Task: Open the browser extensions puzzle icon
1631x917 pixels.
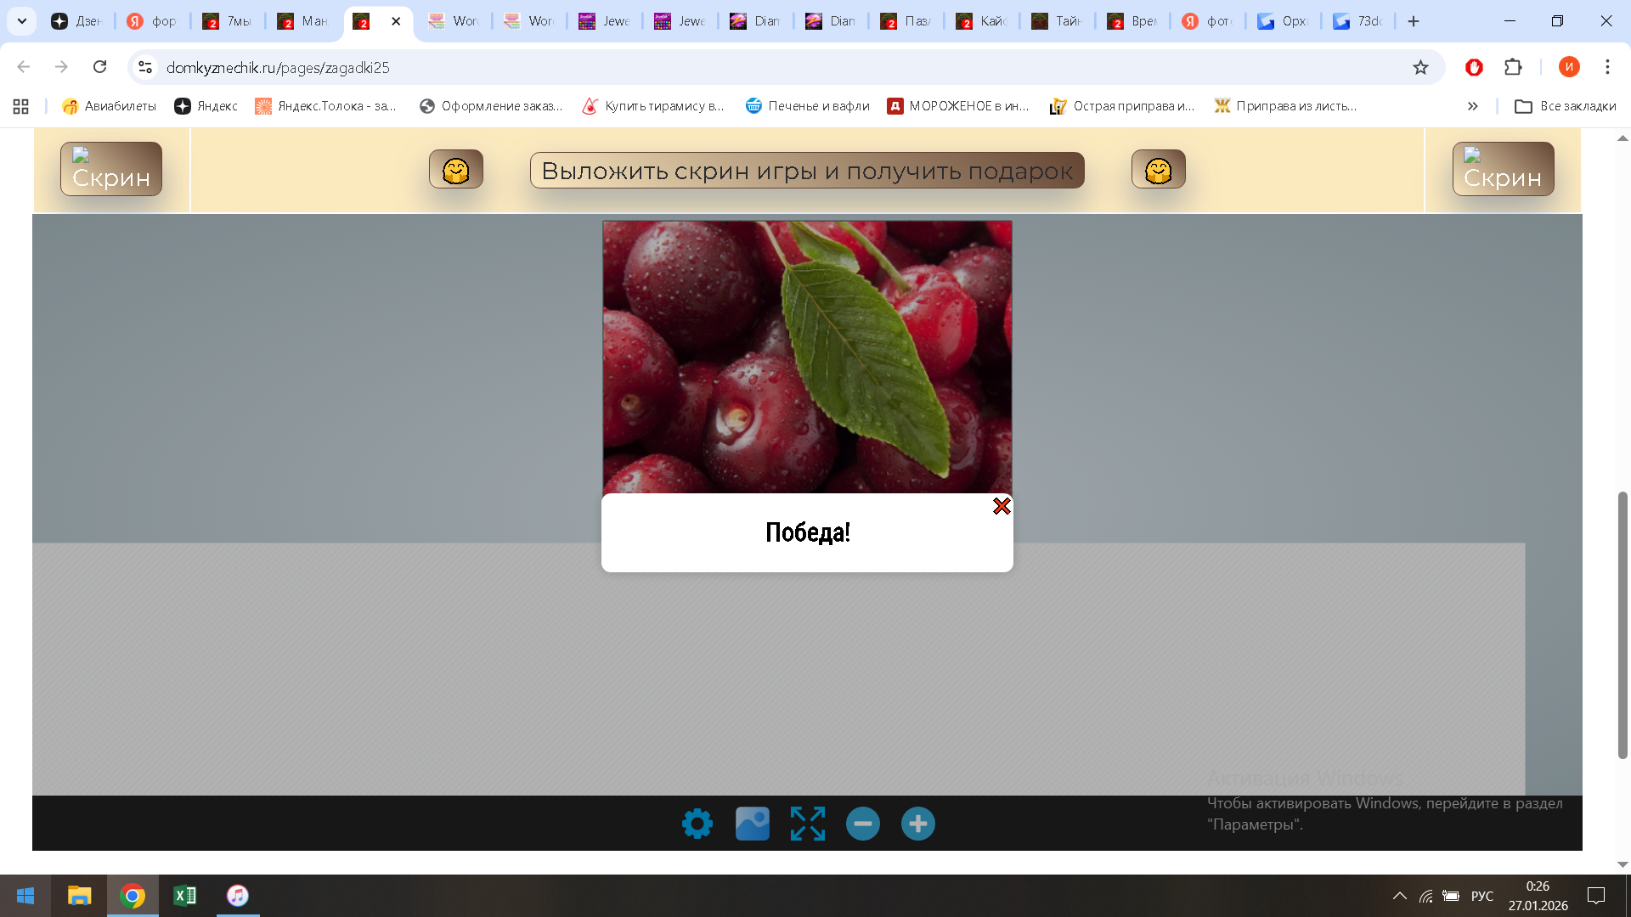Action: (x=1515, y=67)
